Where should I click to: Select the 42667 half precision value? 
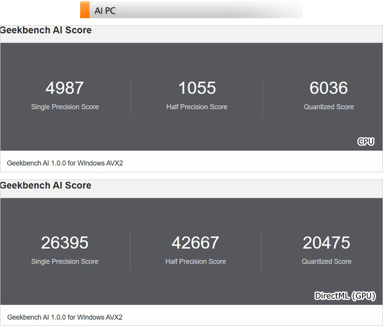pyautogui.click(x=196, y=243)
